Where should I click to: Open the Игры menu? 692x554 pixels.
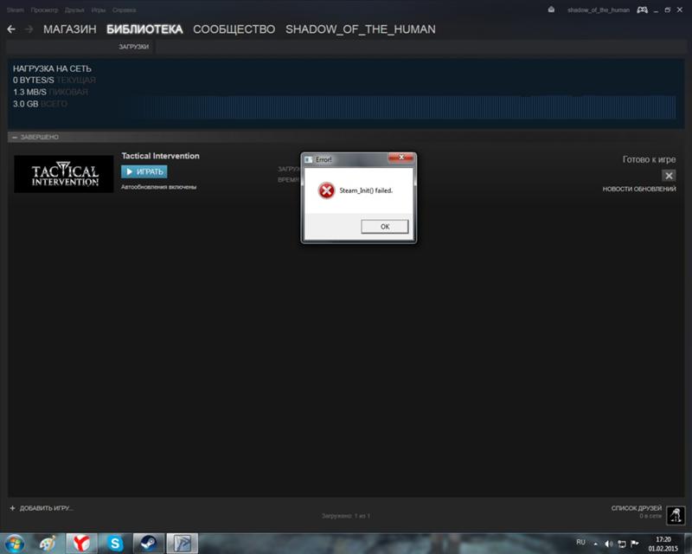pos(99,10)
